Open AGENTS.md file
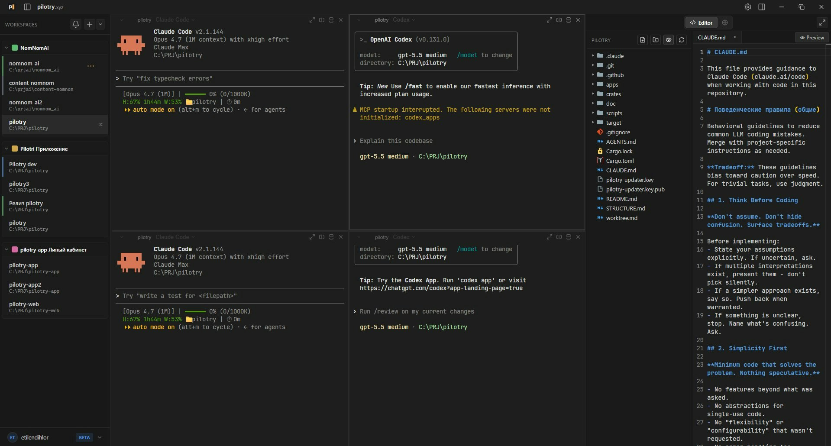Image resolution: width=831 pixels, height=446 pixels. [621, 142]
